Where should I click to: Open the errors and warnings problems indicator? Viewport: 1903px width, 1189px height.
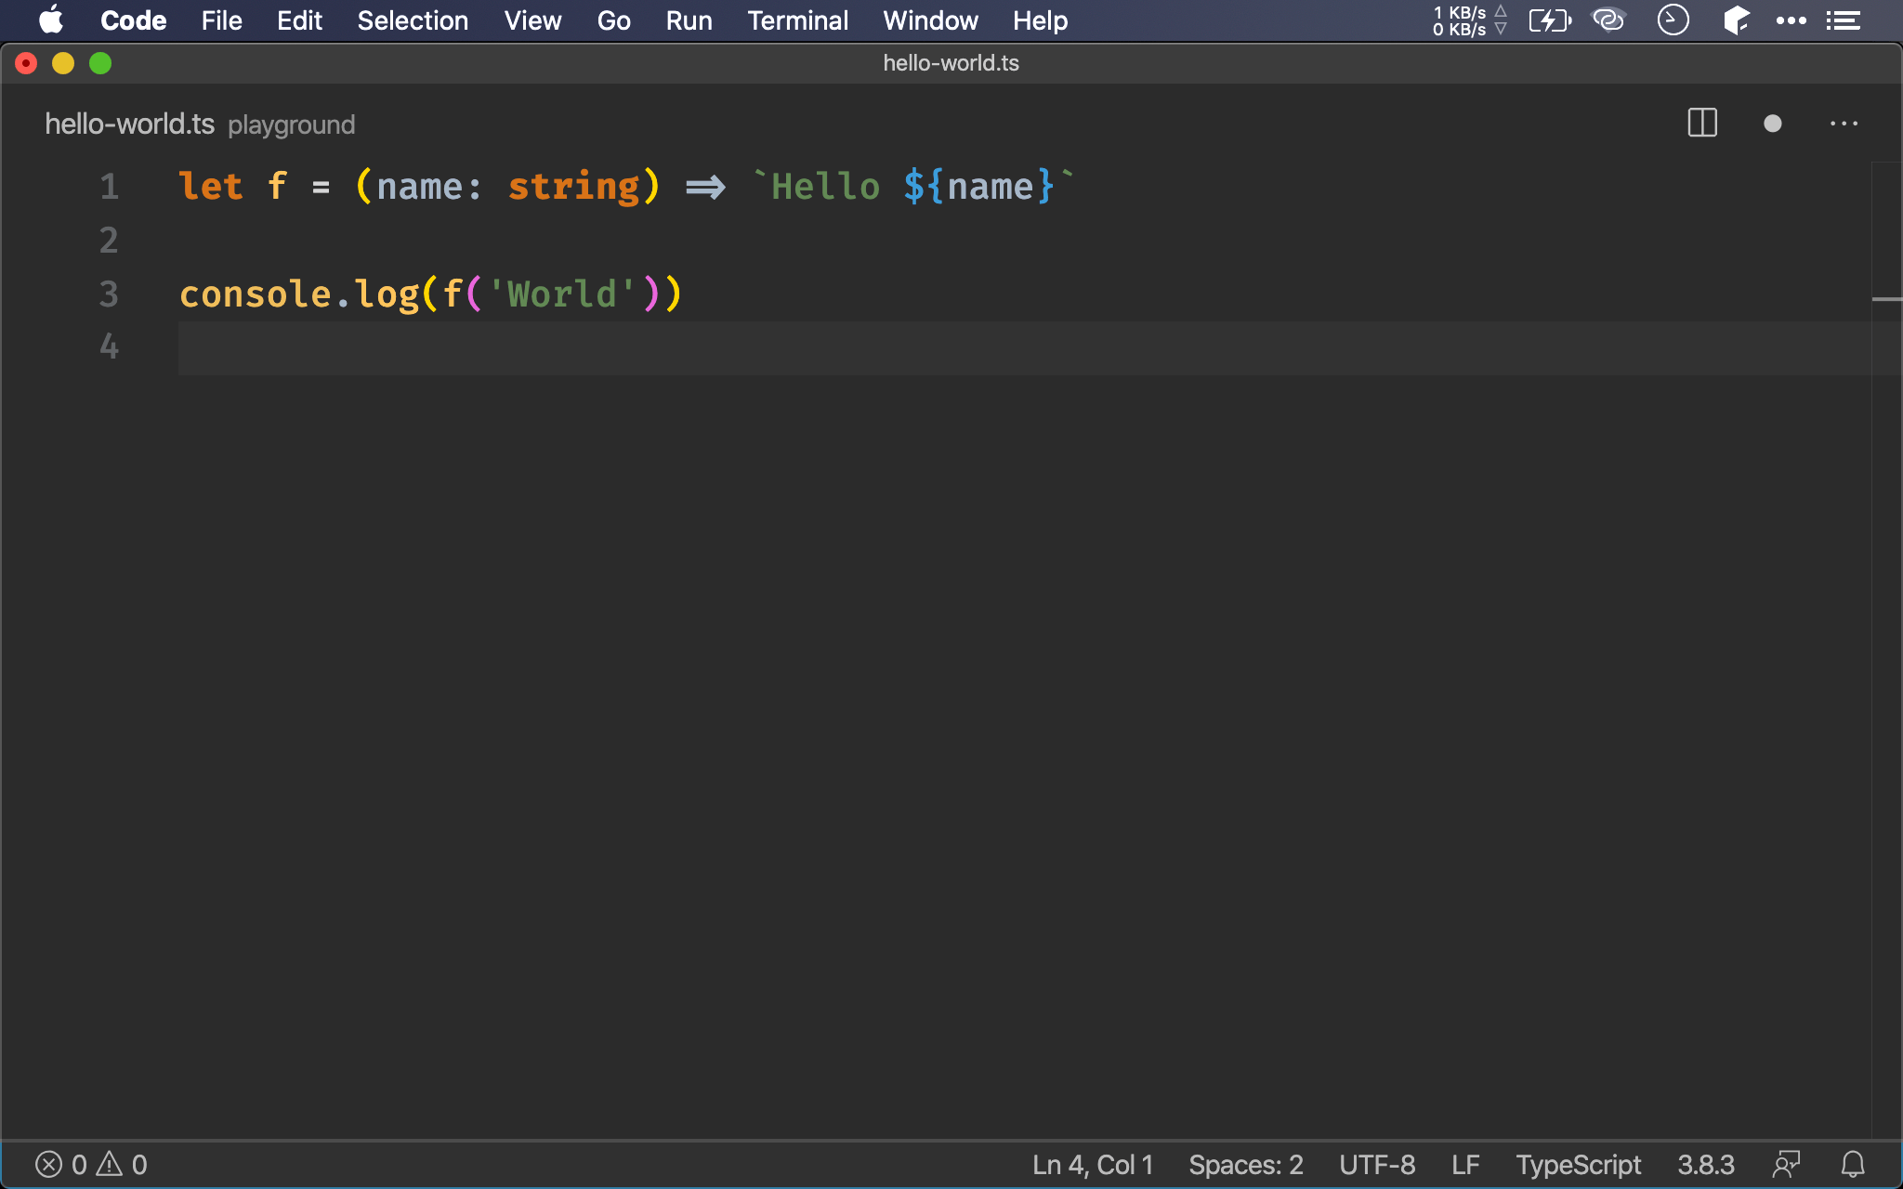coord(91,1165)
